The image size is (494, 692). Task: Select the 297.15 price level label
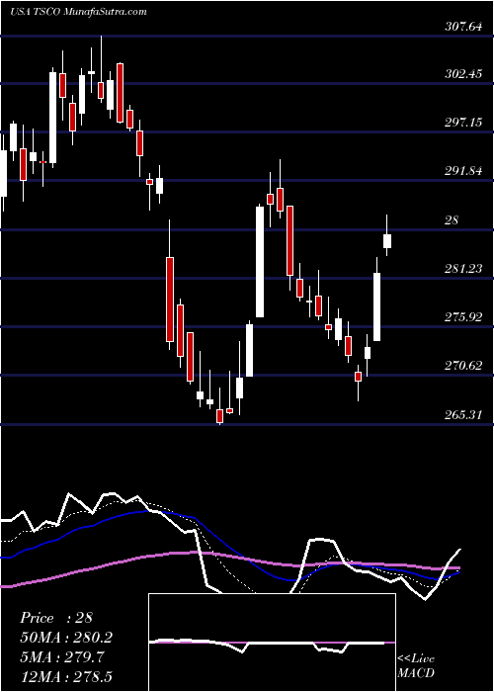tap(463, 123)
